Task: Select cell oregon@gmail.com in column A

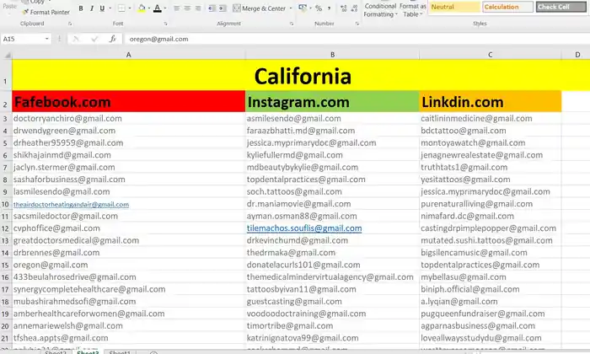Action: tap(129, 265)
